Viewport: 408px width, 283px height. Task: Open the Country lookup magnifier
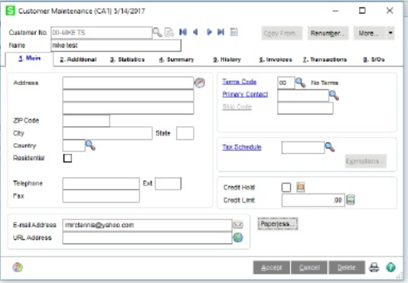[x=90, y=145]
